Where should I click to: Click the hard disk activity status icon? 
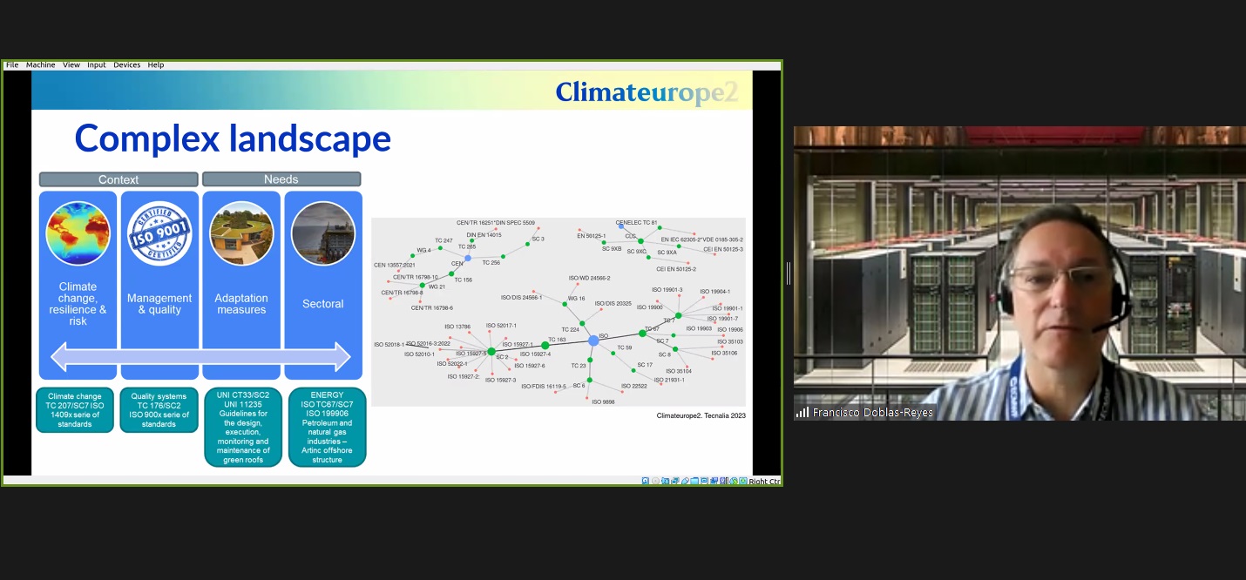tap(646, 481)
